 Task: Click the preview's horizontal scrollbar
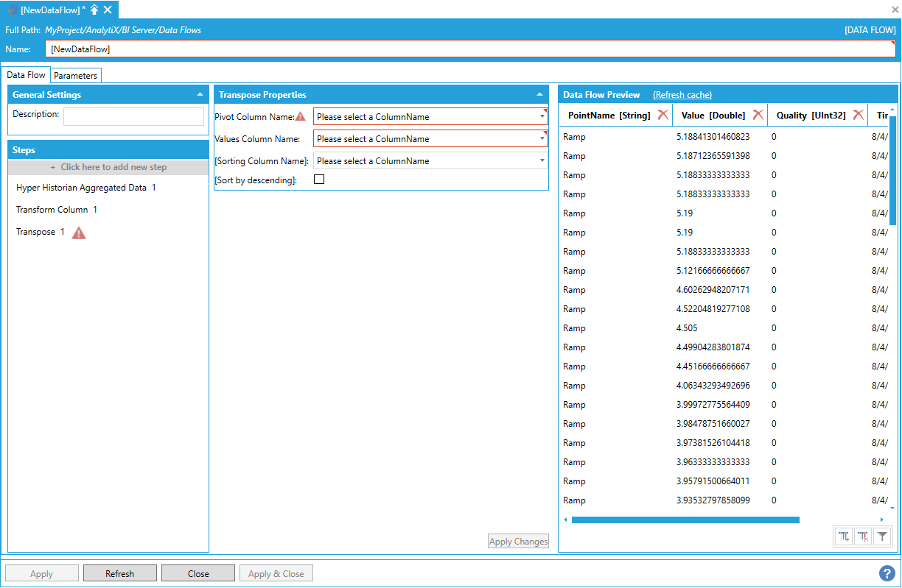685,520
